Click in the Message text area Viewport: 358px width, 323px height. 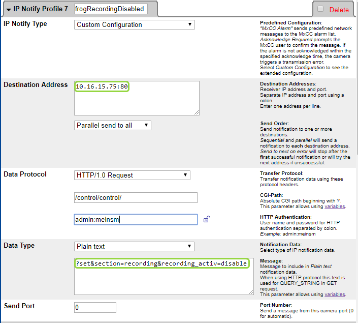[164, 277]
